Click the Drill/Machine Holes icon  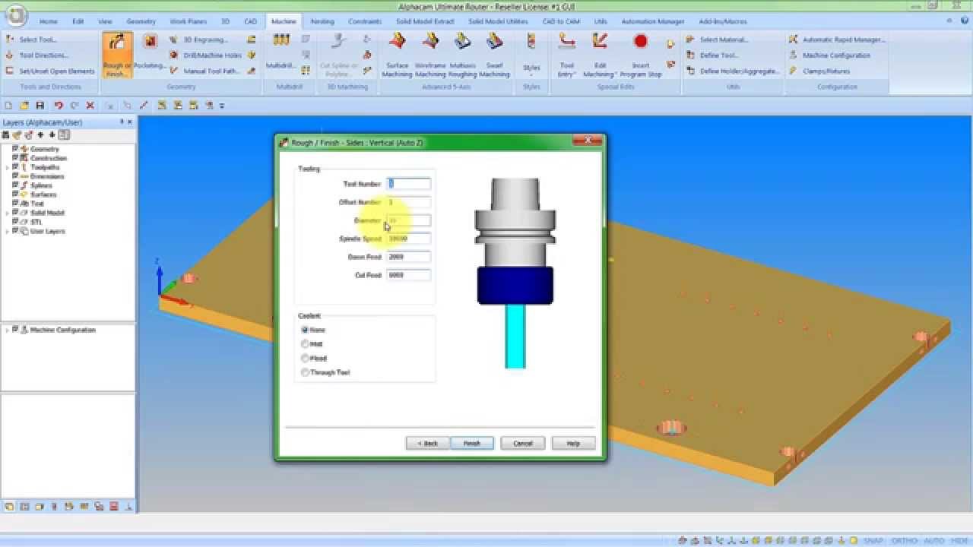point(211,55)
